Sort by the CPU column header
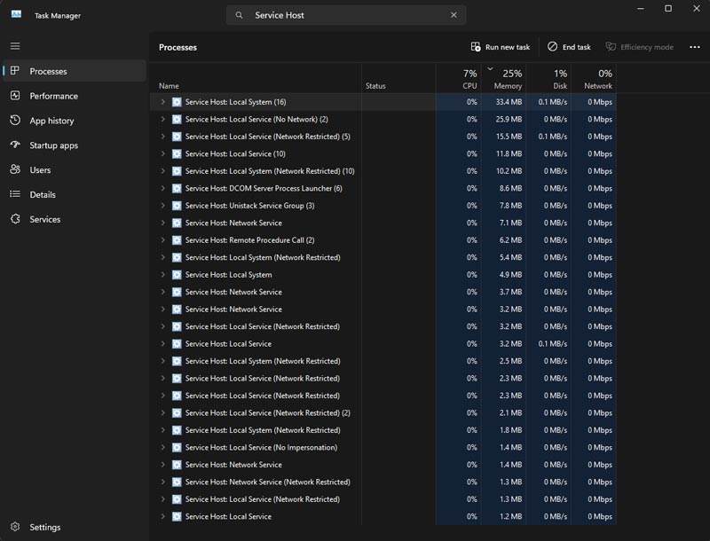The width and height of the screenshot is (710, 541). click(x=458, y=79)
